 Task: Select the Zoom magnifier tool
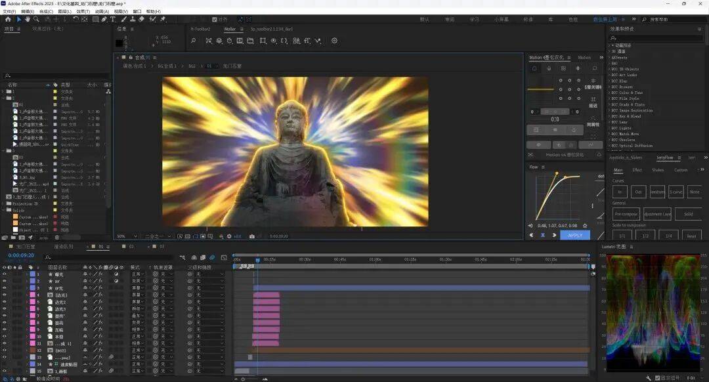(x=36, y=19)
